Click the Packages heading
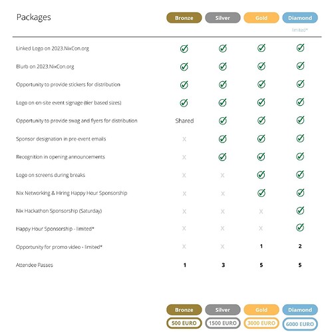The width and height of the screenshot is (334, 332). click(x=34, y=17)
